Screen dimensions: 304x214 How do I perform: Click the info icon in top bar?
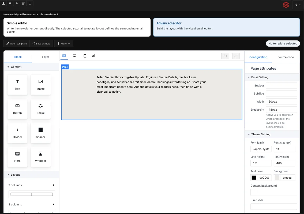tap(30, 3)
